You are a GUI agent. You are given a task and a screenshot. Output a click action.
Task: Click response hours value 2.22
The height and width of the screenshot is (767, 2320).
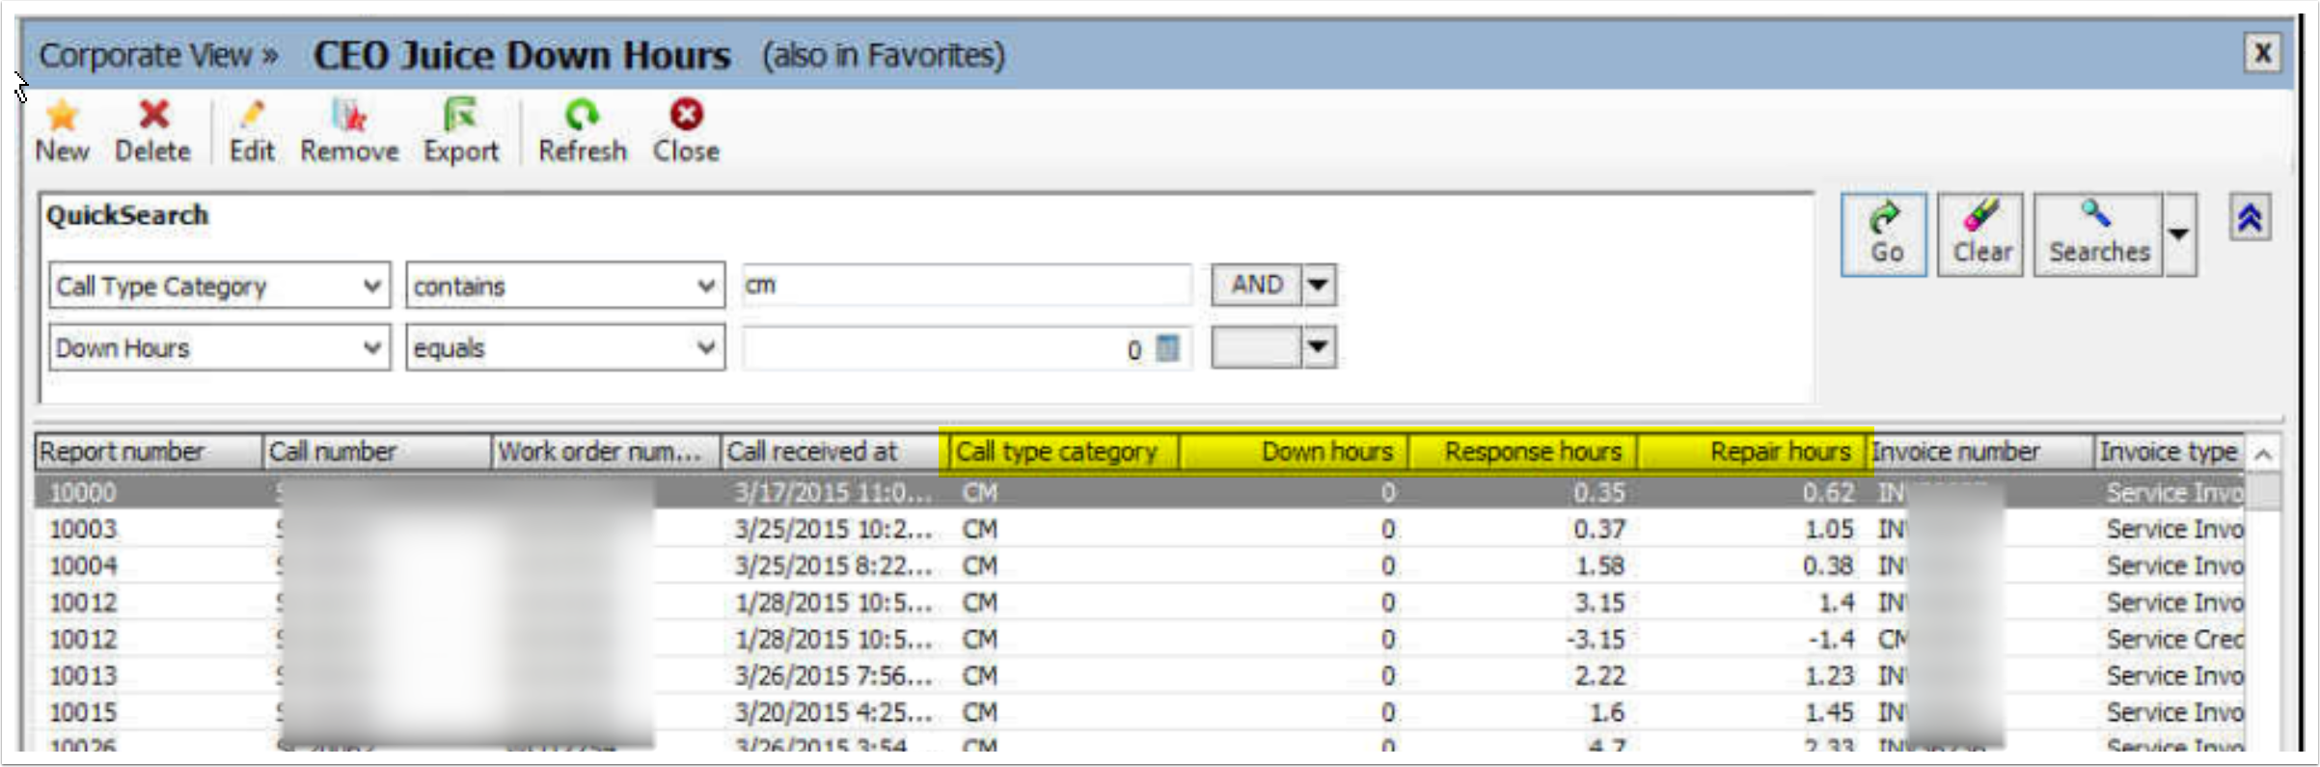[1599, 675]
